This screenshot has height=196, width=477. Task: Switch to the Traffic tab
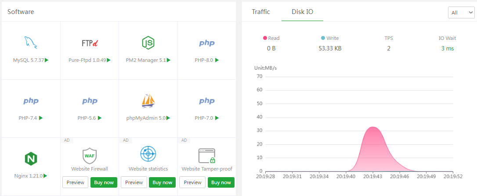pyautogui.click(x=261, y=12)
